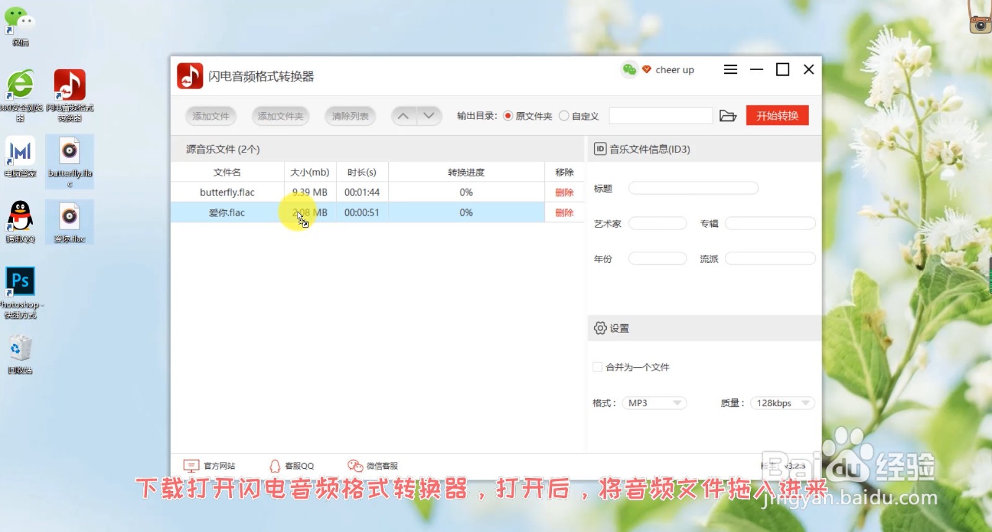Click the Title (标题) input field
Image resolution: width=992 pixels, height=532 pixels.
[693, 188]
